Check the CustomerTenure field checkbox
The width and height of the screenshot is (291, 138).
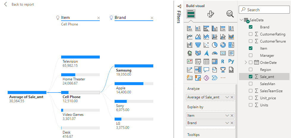click(251, 41)
